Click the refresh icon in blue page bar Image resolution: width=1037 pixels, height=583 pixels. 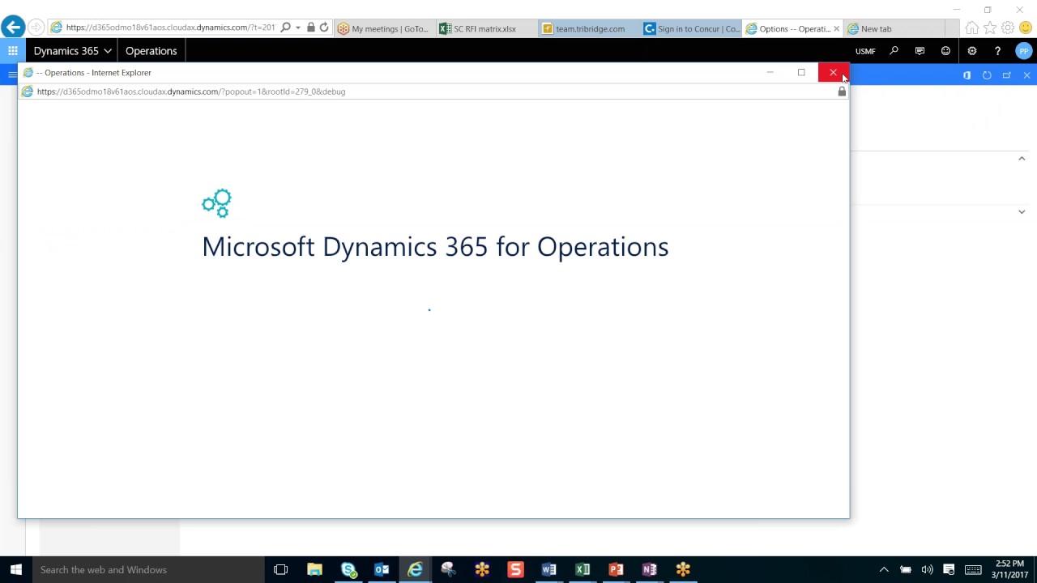[987, 75]
